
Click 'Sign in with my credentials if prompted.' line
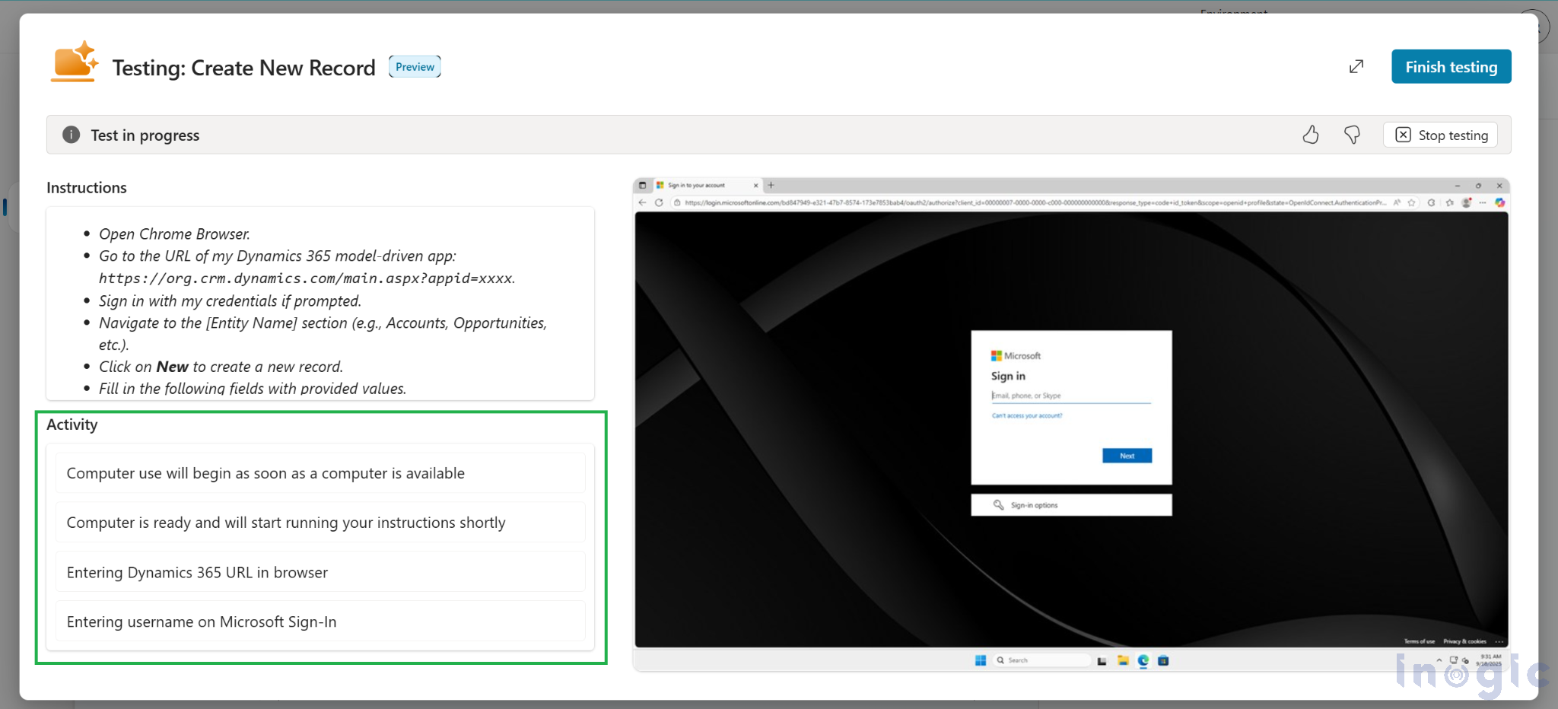coord(230,301)
